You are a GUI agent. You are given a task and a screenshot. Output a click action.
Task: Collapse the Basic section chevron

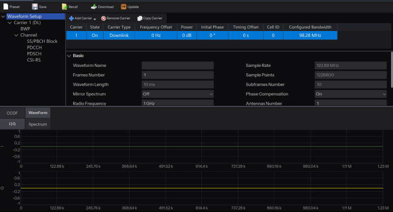69,56
